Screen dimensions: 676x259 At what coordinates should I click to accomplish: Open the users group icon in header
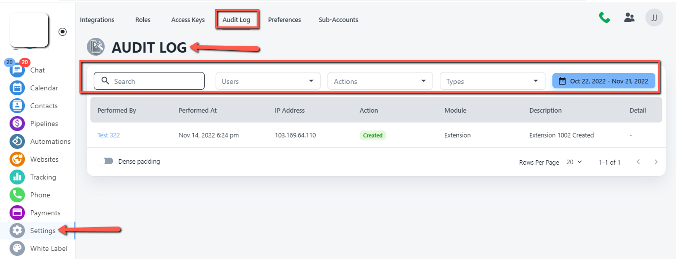point(629,18)
